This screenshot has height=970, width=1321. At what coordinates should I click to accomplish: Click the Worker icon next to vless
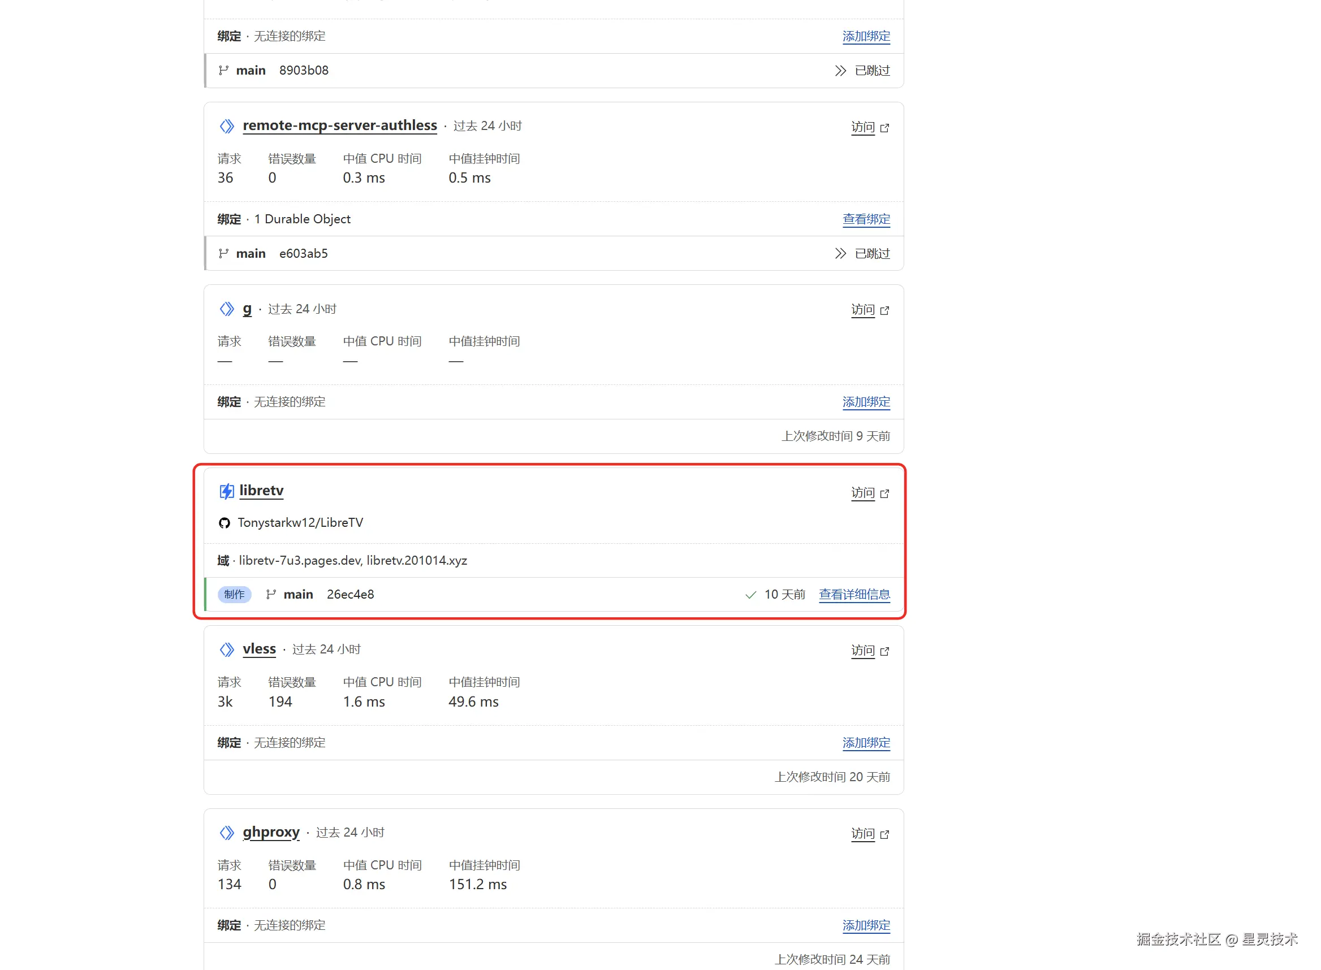[227, 649]
